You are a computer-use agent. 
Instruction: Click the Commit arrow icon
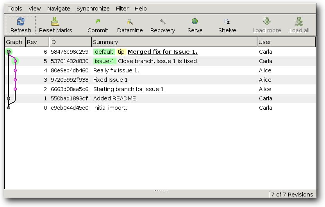click(x=98, y=21)
